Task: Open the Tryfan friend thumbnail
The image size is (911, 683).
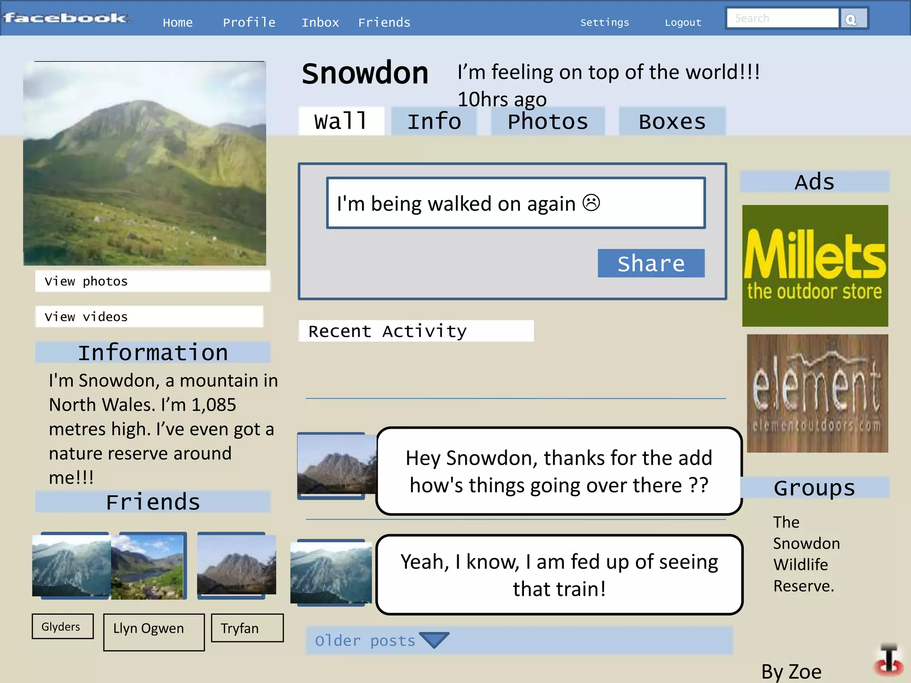Action: tap(237, 565)
